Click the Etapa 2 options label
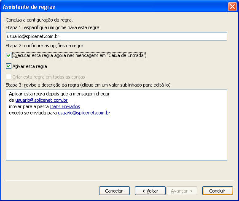Screen dimensions: 239x201 (x=44, y=46)
